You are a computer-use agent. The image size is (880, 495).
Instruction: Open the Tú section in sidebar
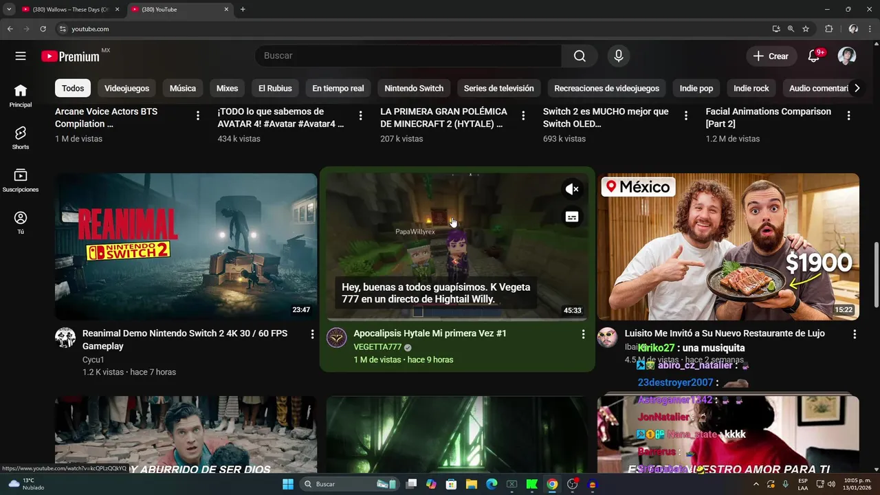click(21, 223)
